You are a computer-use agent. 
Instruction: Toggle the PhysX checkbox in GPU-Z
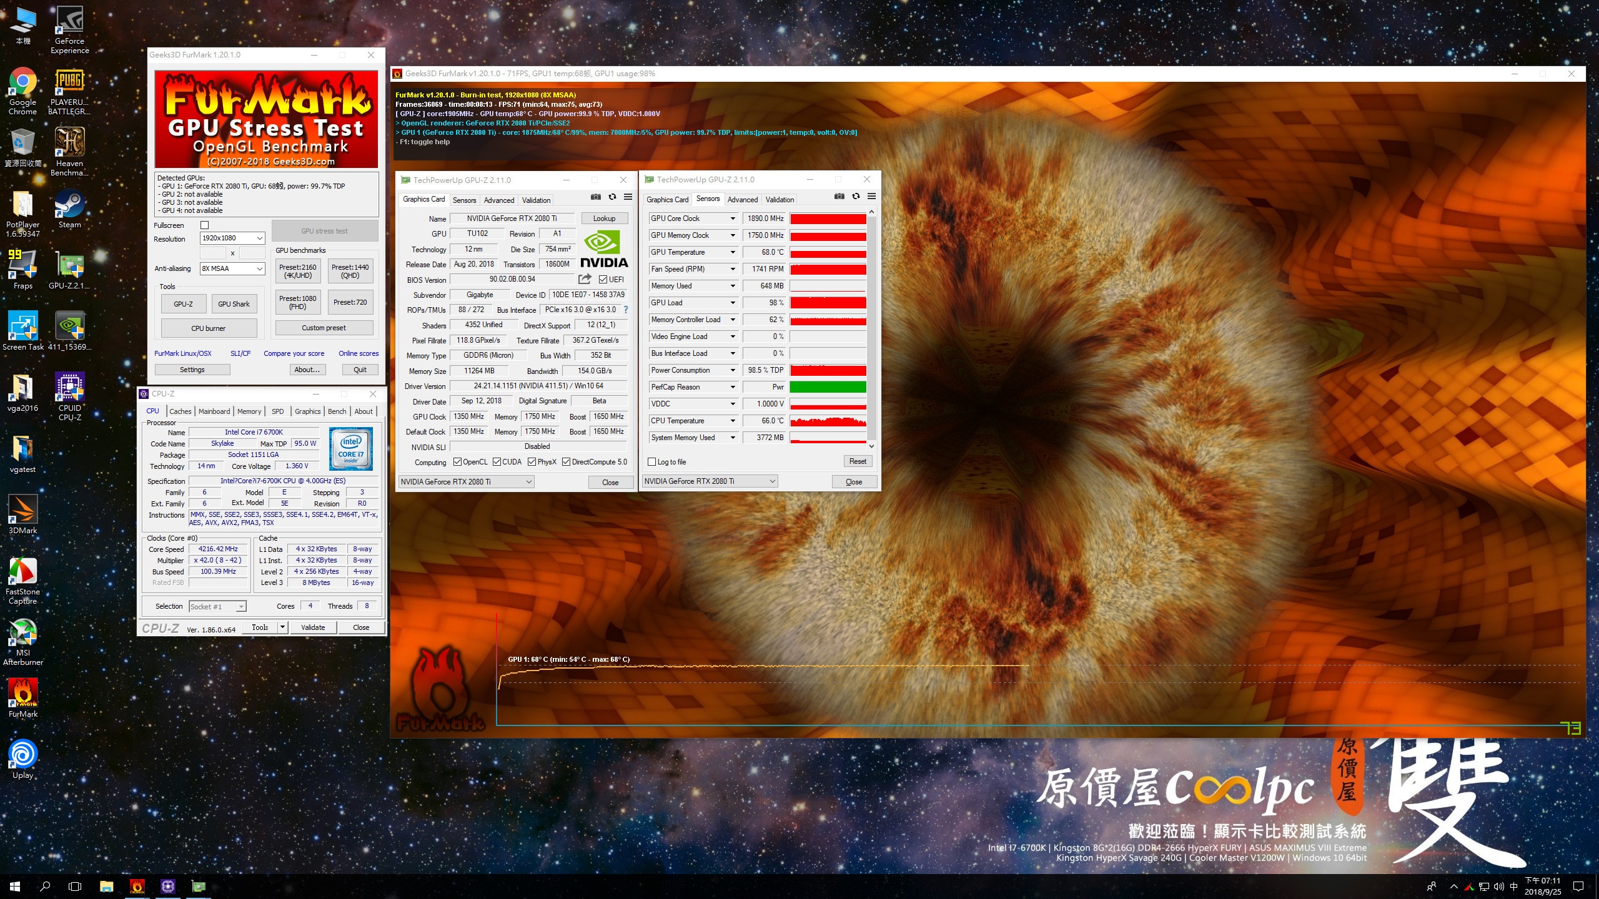pyautogui.click(x=532, y=462)
